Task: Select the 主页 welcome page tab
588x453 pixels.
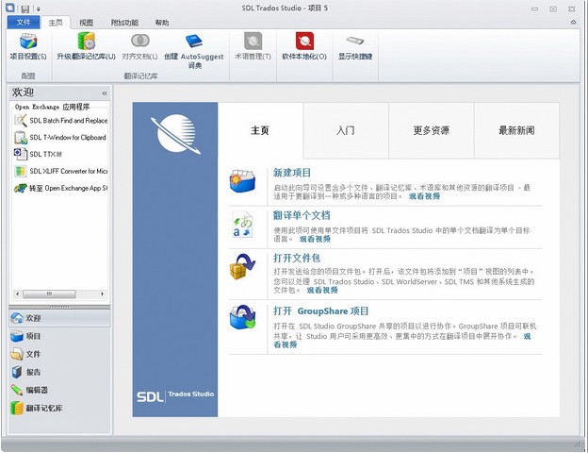Action: [260, 130]
